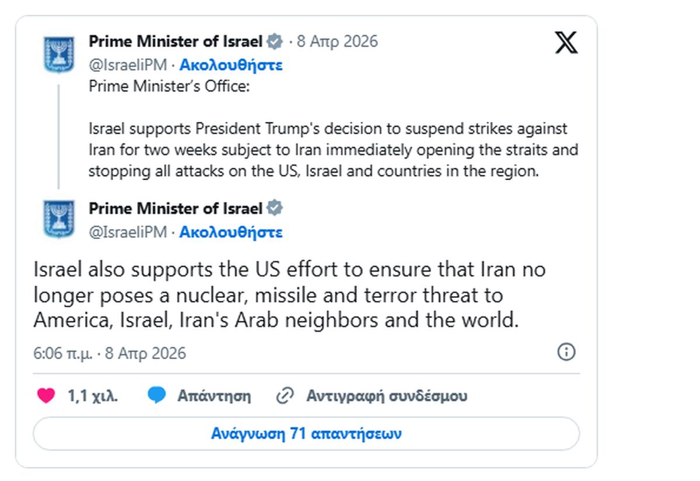This screenshot has height=481, width=700.
Task: Click the 8 Απρ 2026 header date
Action: coord(337,41)
